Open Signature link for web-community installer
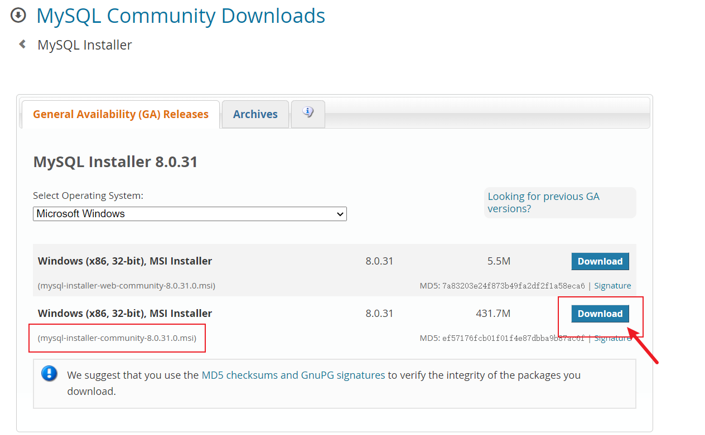The width and height of the screenshot is (705, 435). click(x=612, y=286)
